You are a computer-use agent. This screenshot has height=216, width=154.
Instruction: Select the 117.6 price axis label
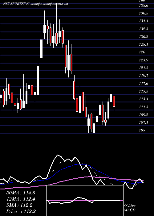[x=144, y=84]
